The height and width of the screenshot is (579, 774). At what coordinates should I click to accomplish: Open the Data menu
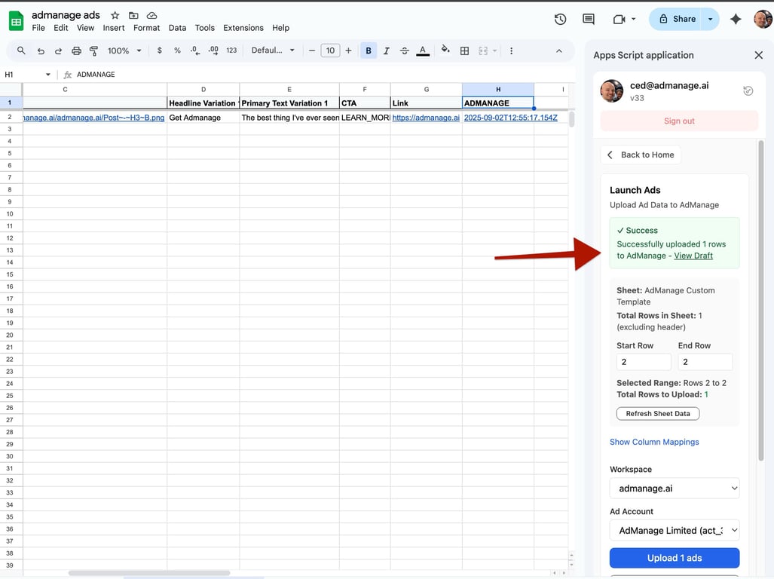click(177, 28)
